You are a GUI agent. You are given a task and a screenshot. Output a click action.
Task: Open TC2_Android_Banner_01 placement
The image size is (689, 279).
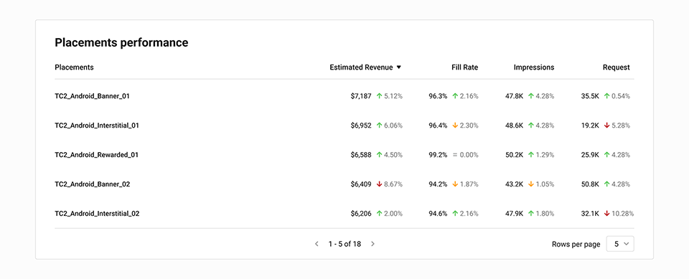93,96
